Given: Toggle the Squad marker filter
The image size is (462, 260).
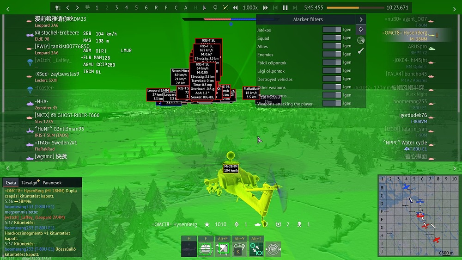Looking at the screenshot, I should (332, 38).
